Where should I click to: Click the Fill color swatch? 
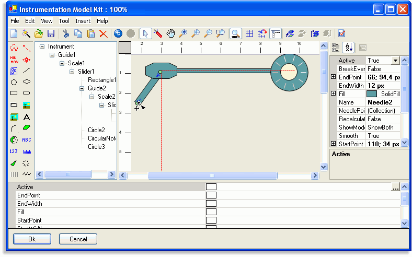coord(372,94)
